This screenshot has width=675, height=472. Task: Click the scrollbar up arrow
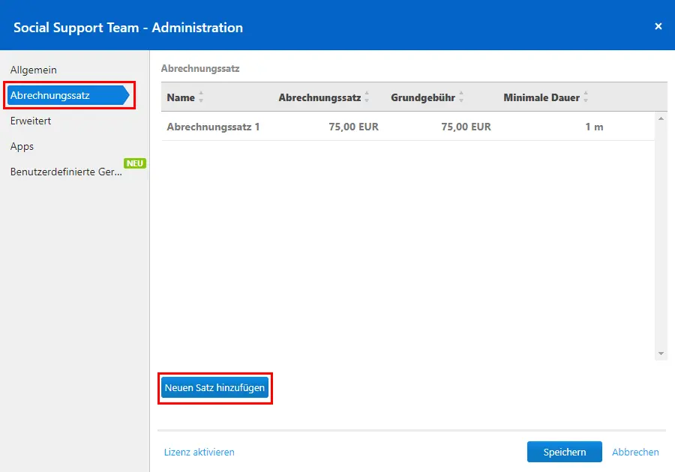tap(661, 118)
